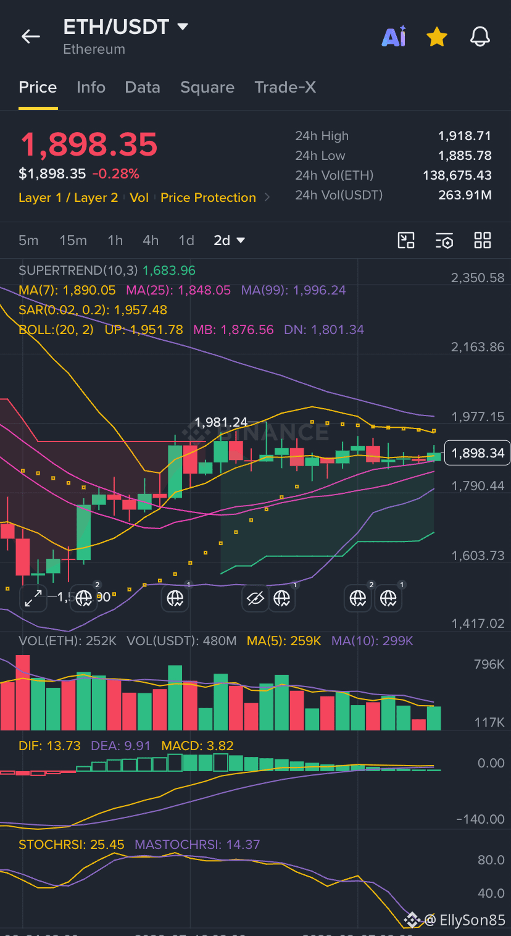Image resolution: width=511 pixels, height=936 pixels.
Task: Click the MASTOCHRSI: 14.37 label
Action: coord(197,845)
